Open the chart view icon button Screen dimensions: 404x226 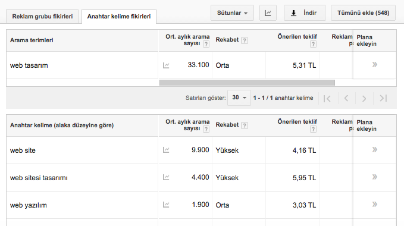click(268, 13)
